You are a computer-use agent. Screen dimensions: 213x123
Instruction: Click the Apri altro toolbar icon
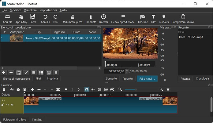pos(21,19)
